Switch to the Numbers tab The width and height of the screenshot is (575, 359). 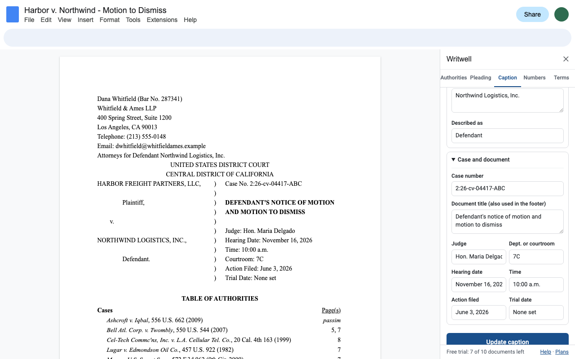535,78
